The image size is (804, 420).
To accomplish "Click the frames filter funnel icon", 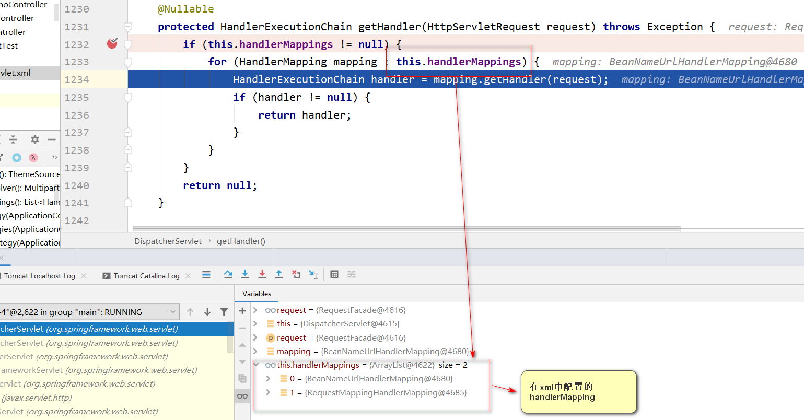I will point(224,312).
